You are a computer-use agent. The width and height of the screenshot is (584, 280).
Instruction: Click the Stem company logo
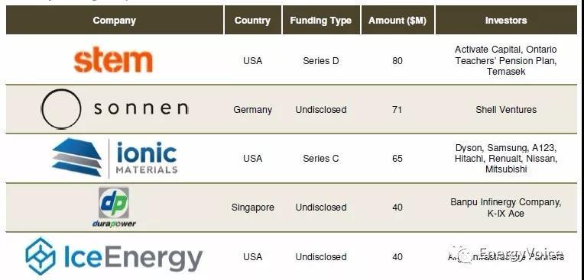click(x=113, y=60)
